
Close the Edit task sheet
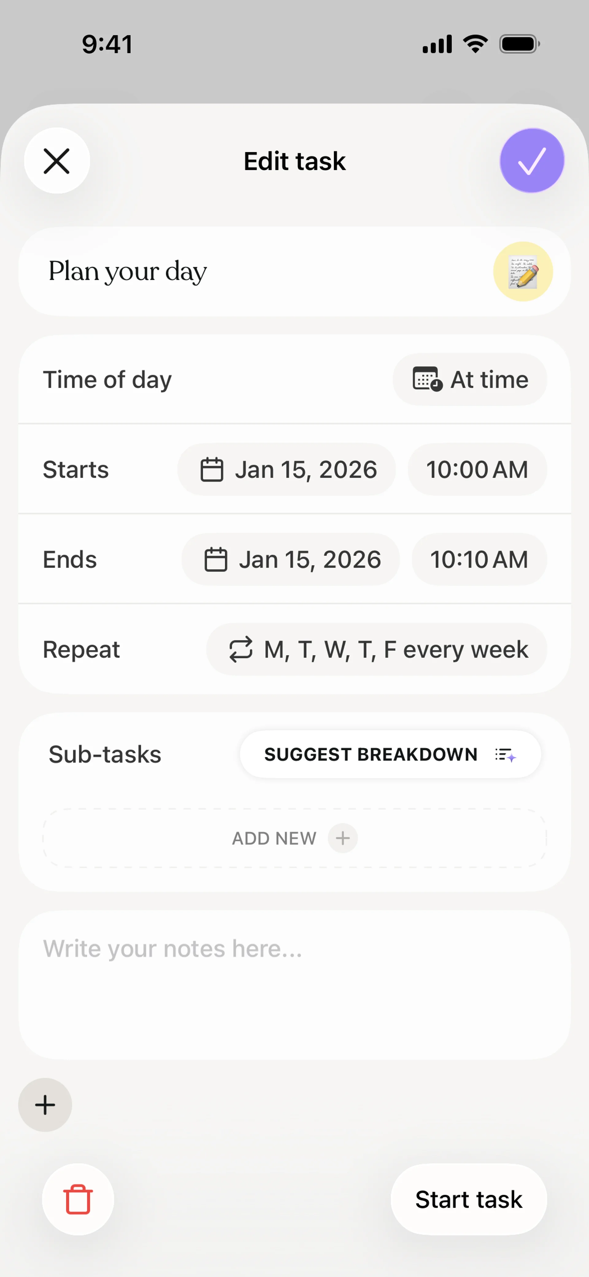pyautogui.click(x=57, y=160)
